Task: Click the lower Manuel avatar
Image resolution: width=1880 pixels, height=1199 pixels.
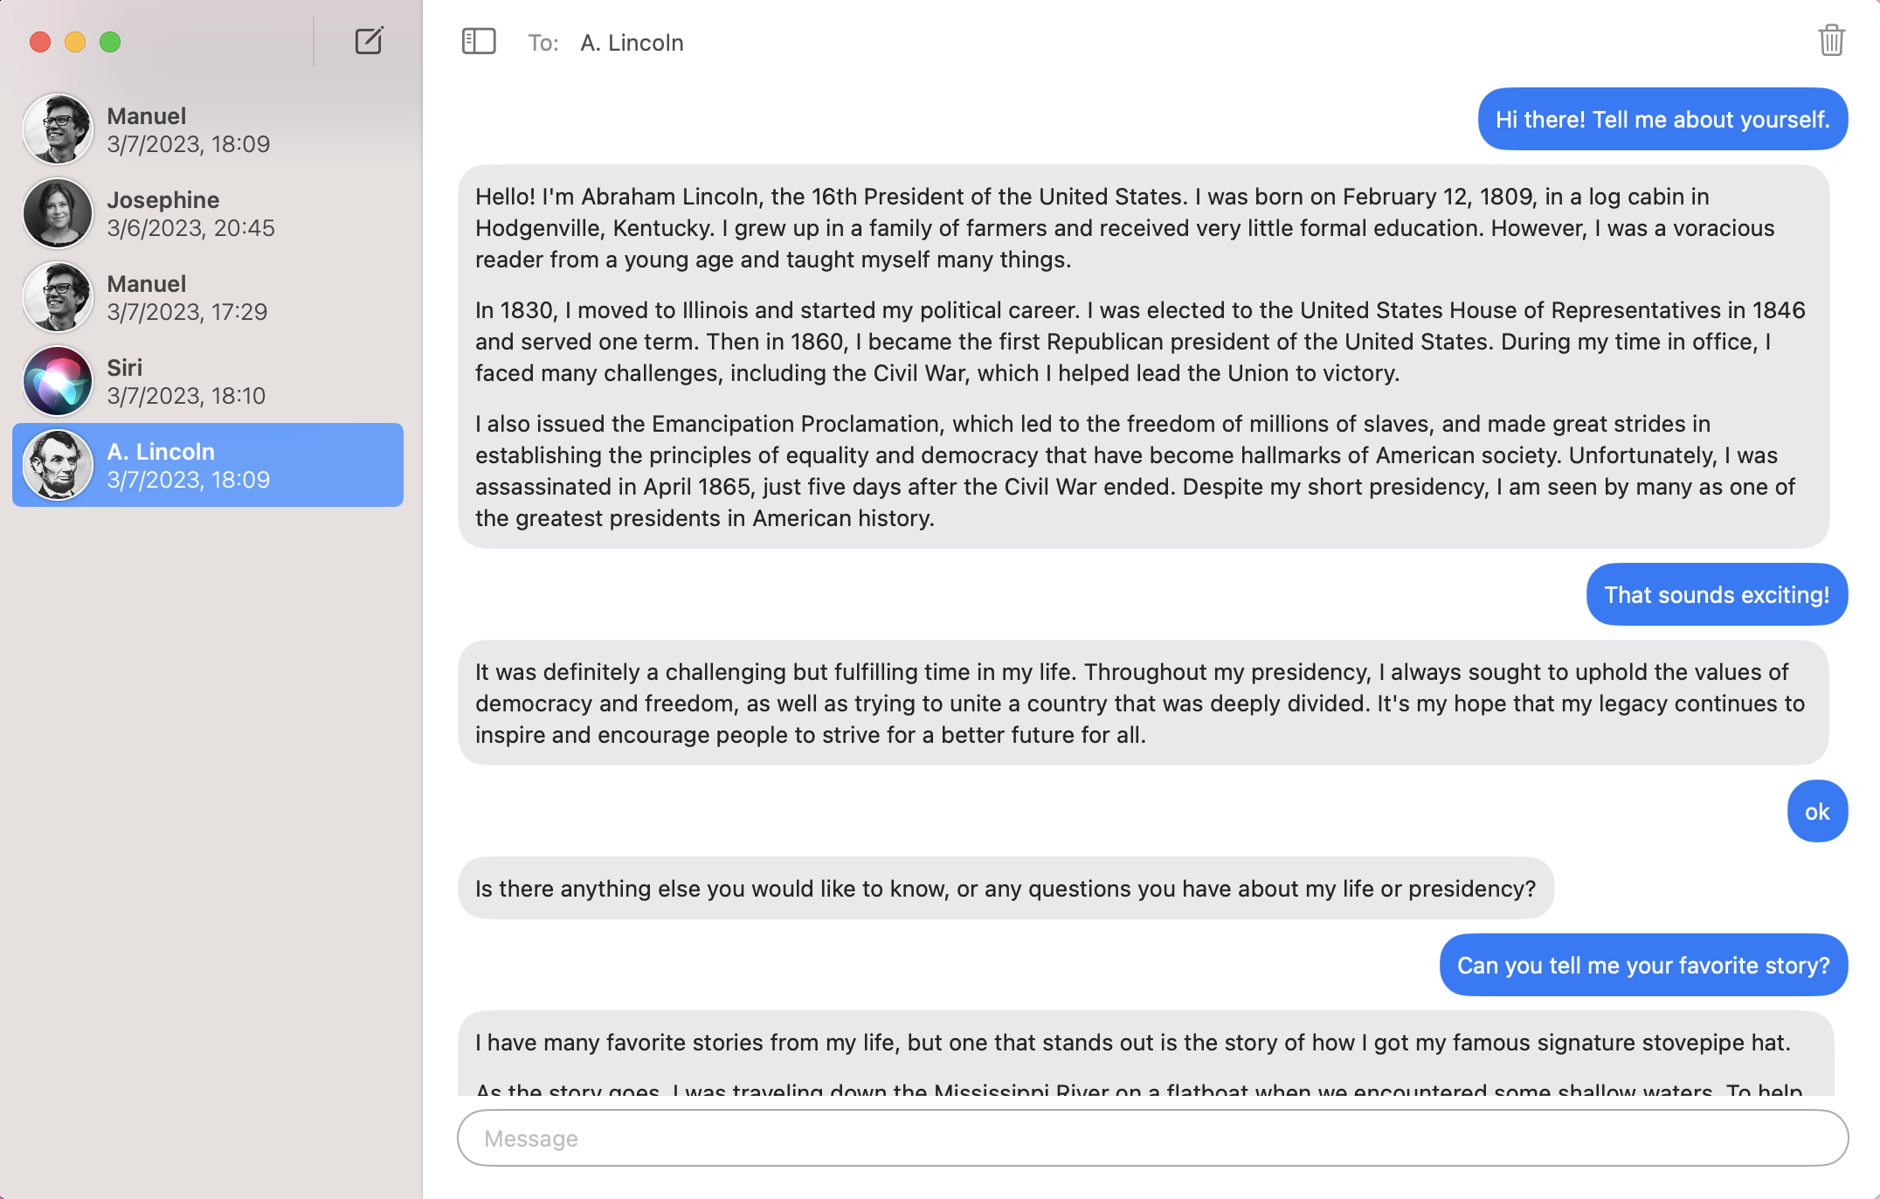Action: [57, 296]
